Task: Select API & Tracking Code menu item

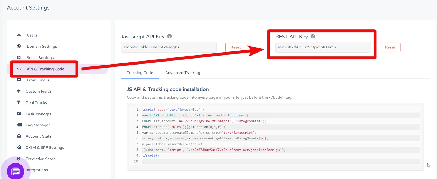Action: point(45,69)
